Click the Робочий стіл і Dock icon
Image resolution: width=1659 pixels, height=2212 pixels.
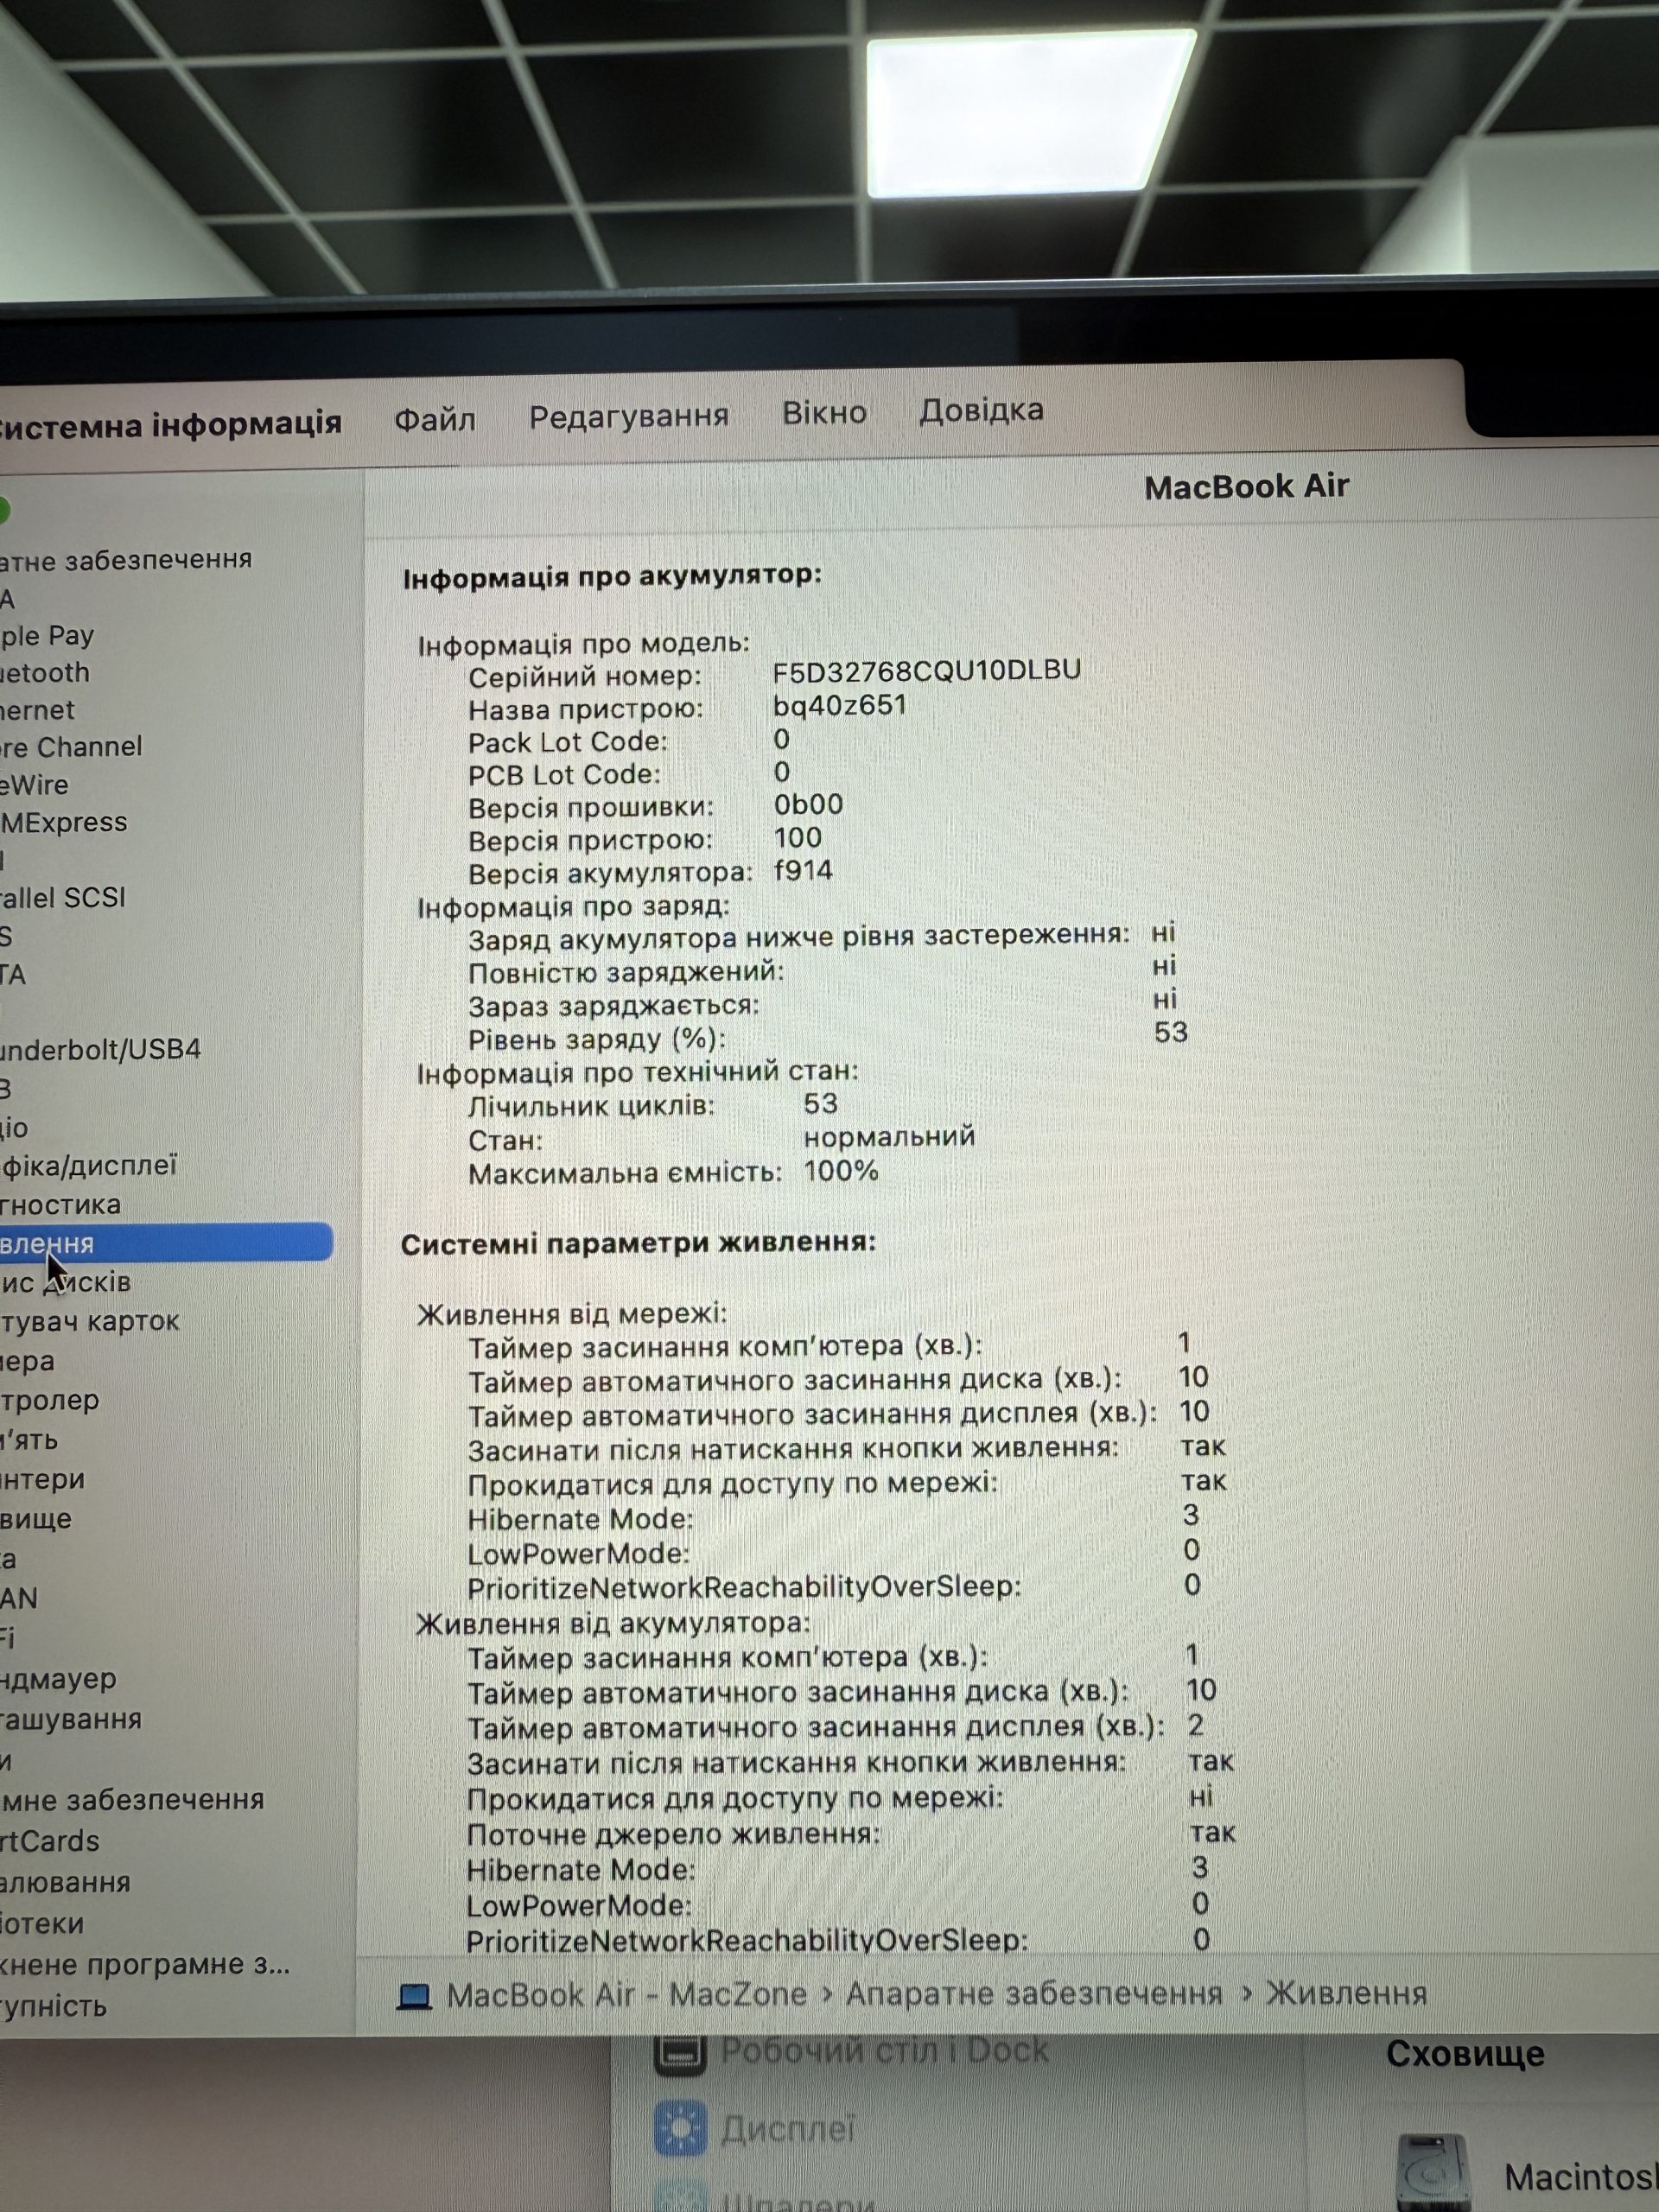point(680,2053)
